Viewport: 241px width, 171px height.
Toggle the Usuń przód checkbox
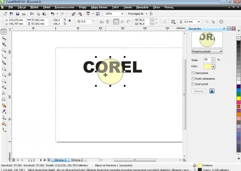[x=193, y=84]
